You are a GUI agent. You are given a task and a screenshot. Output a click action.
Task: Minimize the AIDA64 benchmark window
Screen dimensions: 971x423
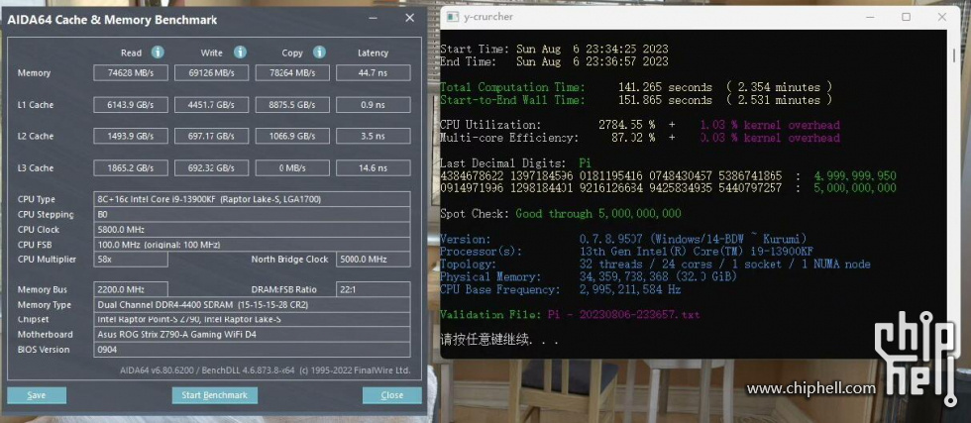coord(373,19)
